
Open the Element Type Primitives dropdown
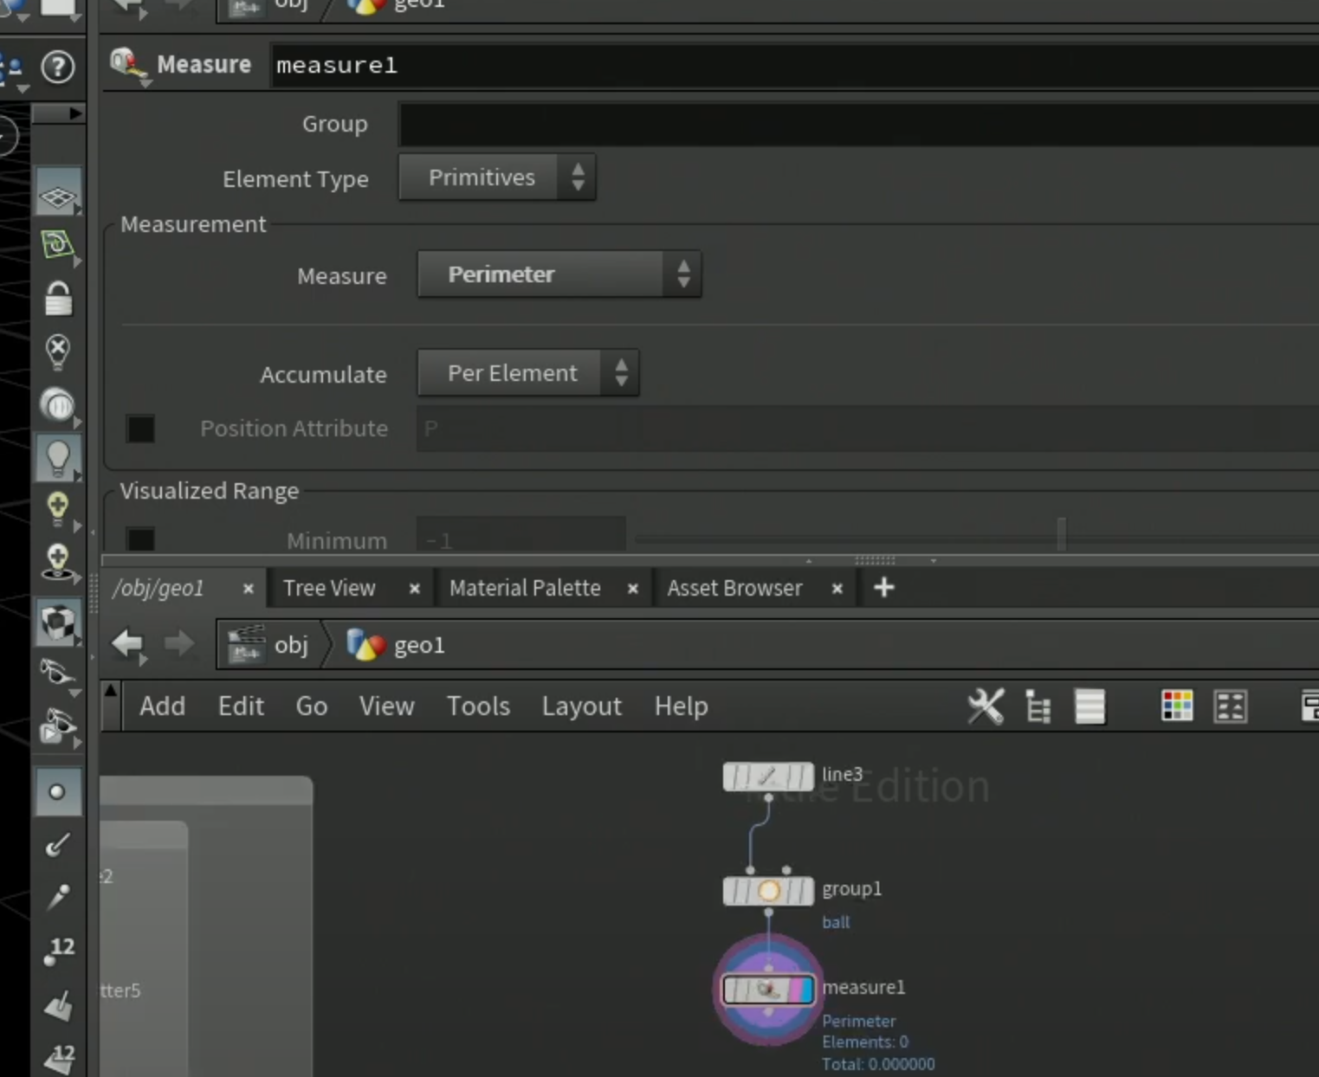(x=497, y=177)
